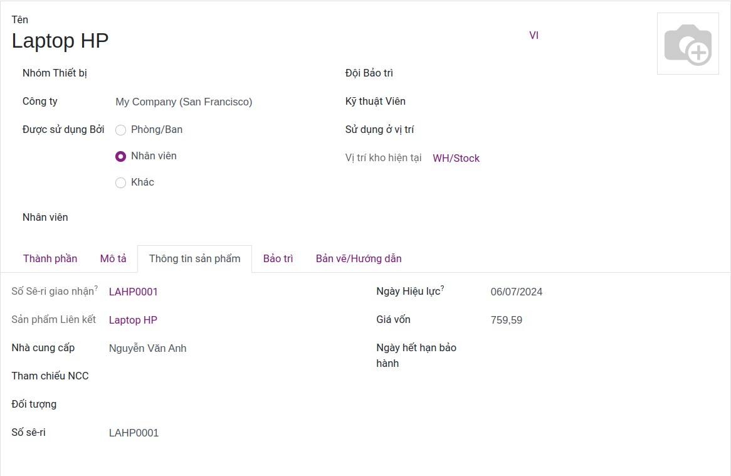The height and width of the screenshot is (476, 731).
Task: Open linked product Laptop HP link
Action: [x=133, y=320]
